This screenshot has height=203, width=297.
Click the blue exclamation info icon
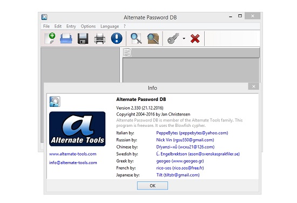coord(117,38)
